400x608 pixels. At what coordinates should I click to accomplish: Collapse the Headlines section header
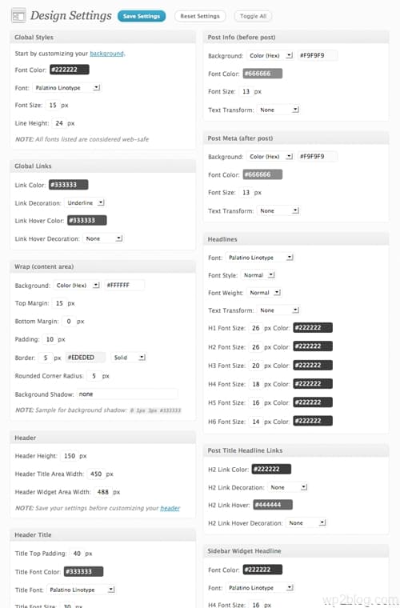point(296,239)
